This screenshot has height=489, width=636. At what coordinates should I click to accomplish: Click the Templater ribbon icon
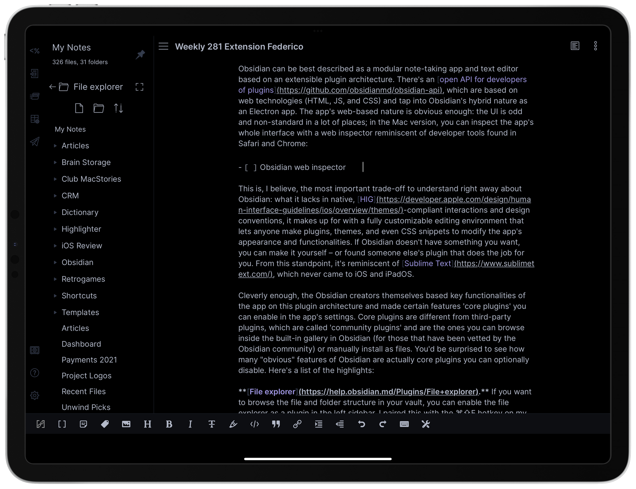34,51
